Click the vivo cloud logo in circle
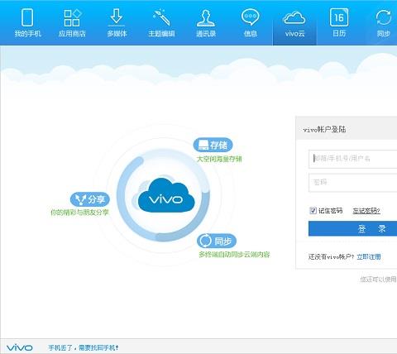The width and height of the screenshot is (397, 354). point(165,195)
